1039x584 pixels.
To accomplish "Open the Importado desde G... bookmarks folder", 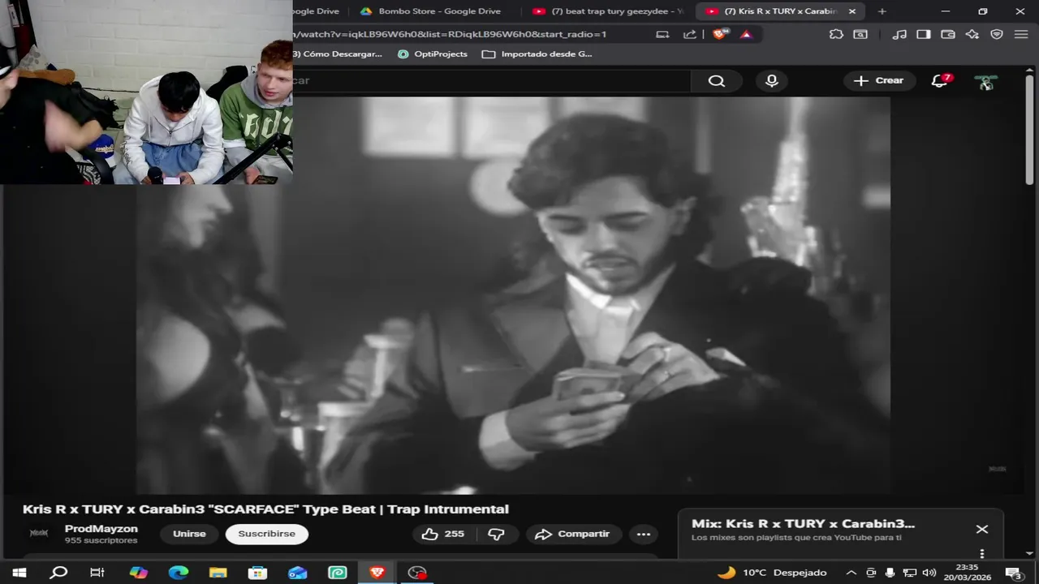I will point(537,54).
